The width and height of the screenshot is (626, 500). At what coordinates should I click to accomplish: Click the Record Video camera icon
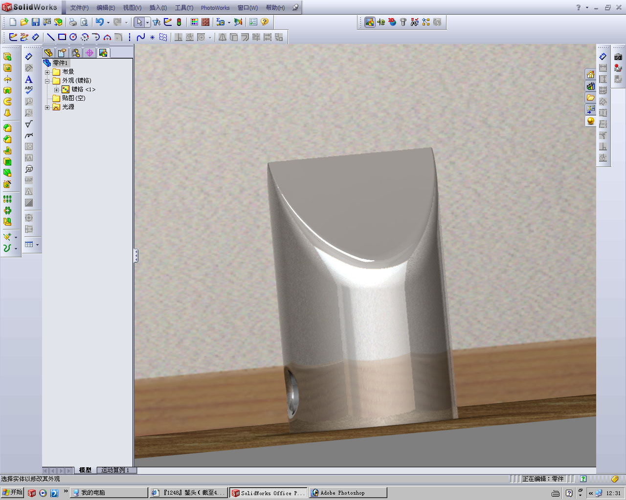[x=618, y=68]
